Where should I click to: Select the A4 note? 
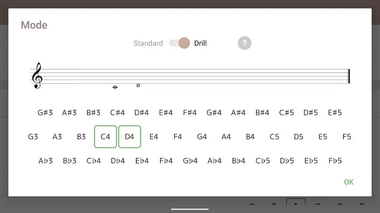pos(226,137)
